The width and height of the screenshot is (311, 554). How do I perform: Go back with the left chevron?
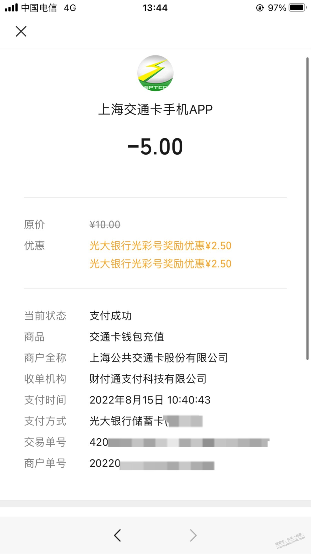point(117,535)
